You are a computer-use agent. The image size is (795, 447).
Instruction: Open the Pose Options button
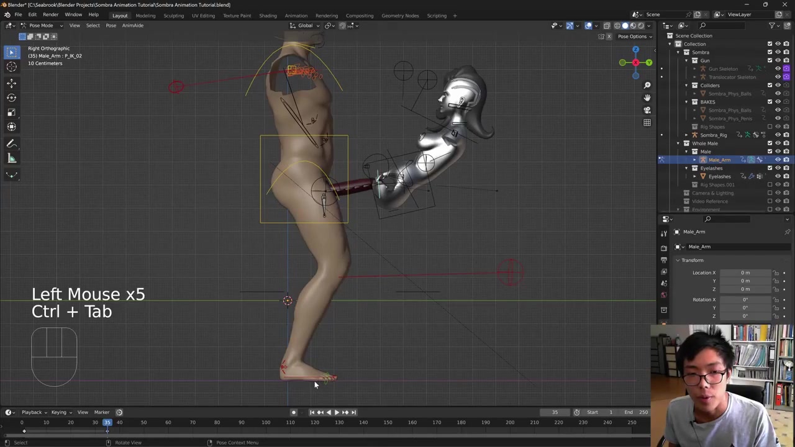pyautogui.click(x=634, y=36)
